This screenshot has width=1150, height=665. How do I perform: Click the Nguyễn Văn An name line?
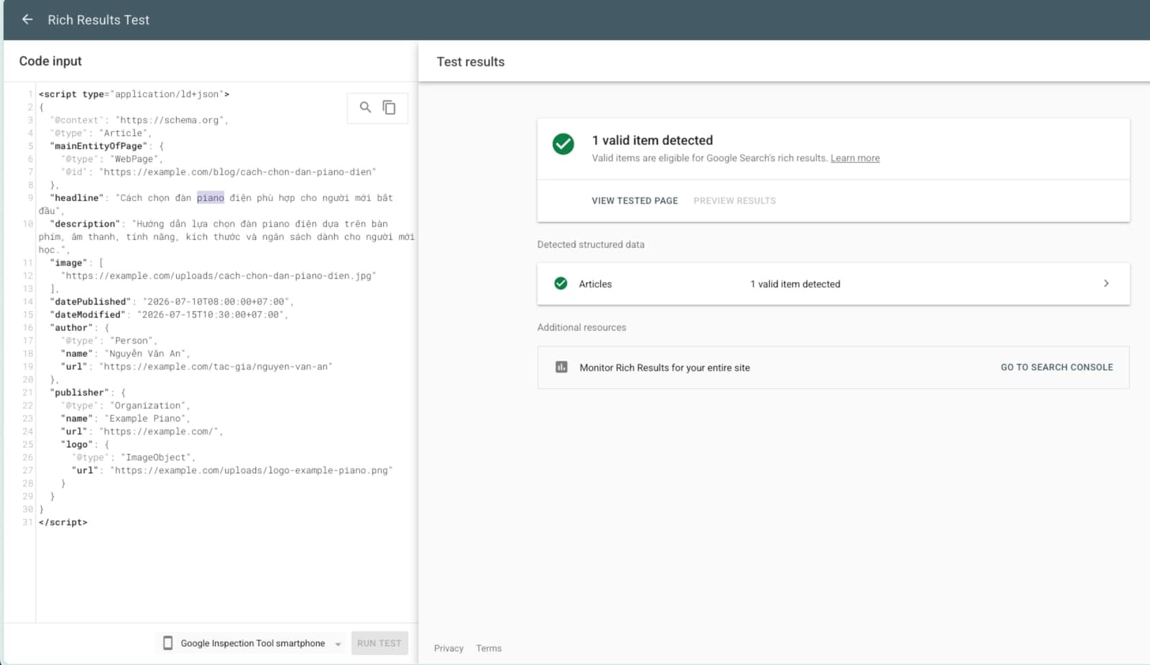tap(125, 353)
